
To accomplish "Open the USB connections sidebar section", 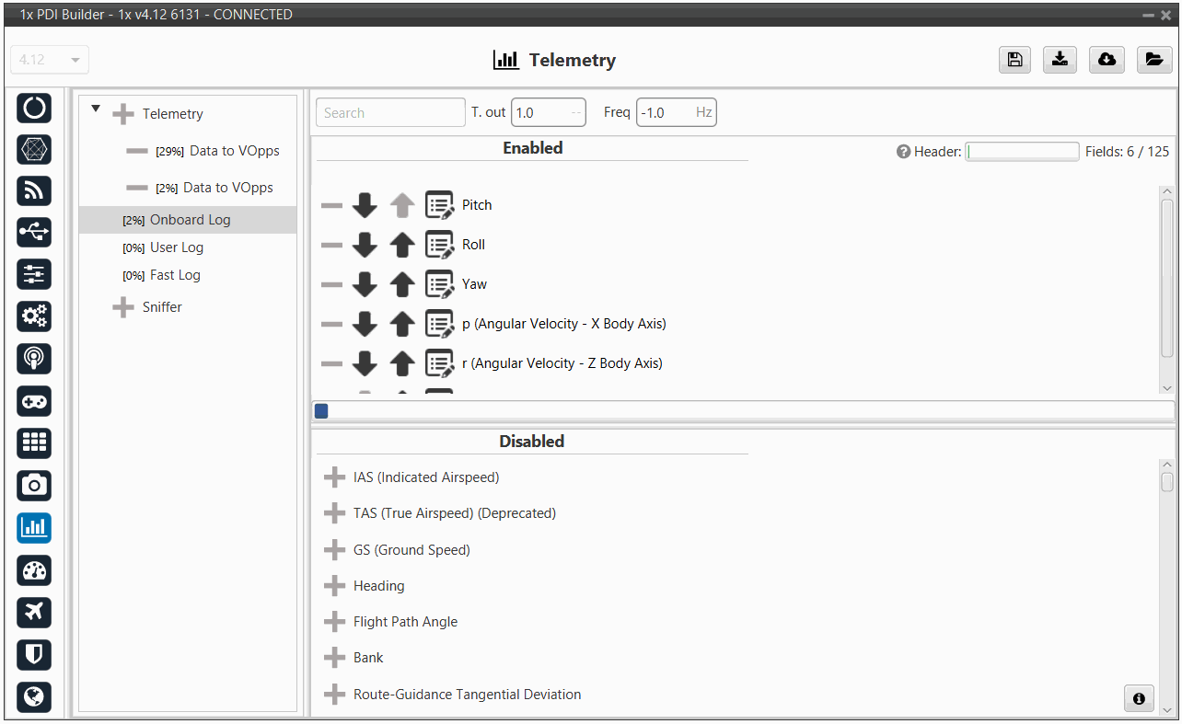I will (x=34, y=232).
